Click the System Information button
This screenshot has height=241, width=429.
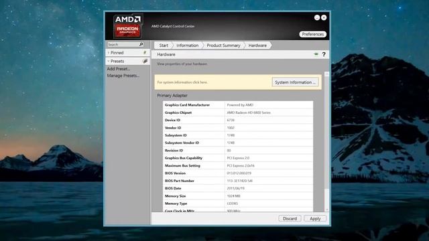pos(295,82)
